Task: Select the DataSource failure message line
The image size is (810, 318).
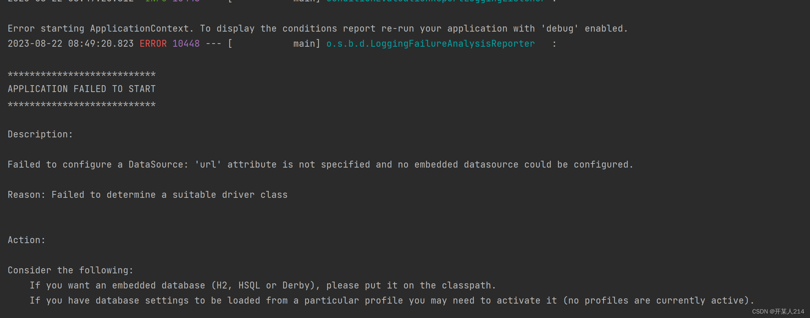Action: pos(319,164)
